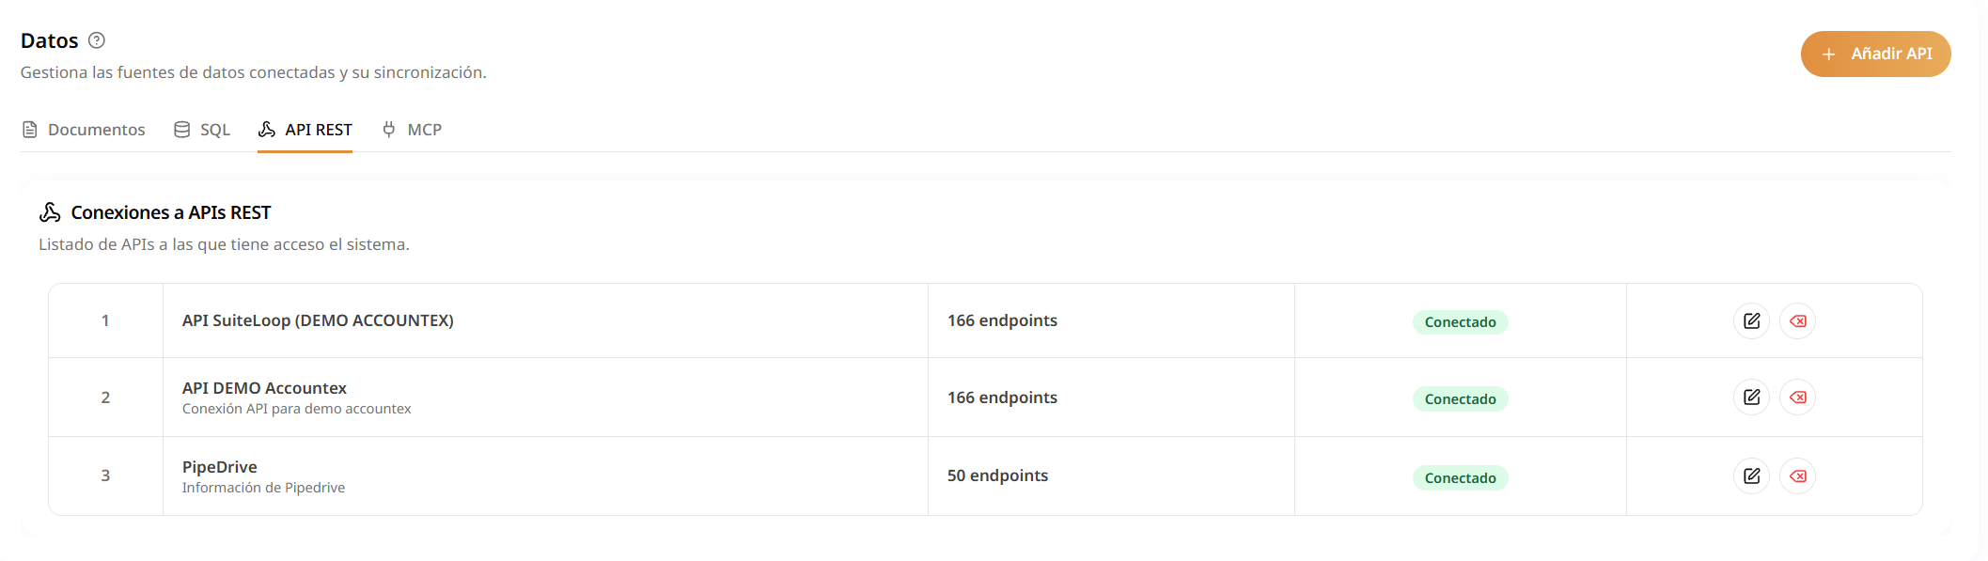Viewport: 1988px width, 561px height.
Task: Edit the API SuiteLoop (DEMO ACCOUNTEX) connection
Action: 1751,321
